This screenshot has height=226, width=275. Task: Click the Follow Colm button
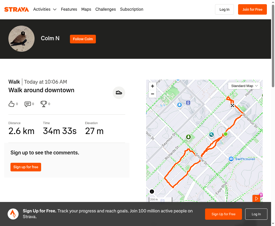coord(83,39)
